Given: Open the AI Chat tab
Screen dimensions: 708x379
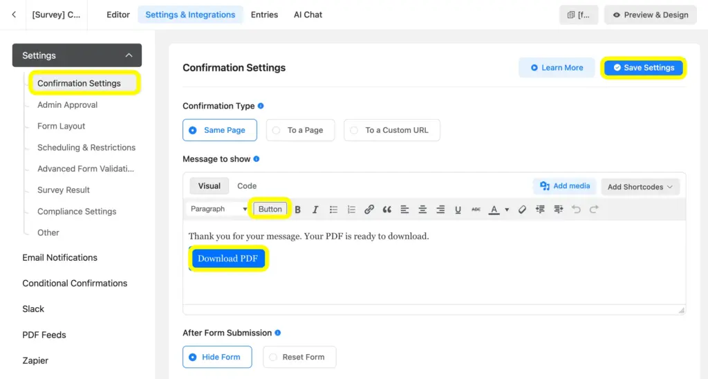Looking at the screenshot, I should click(308, 15).
